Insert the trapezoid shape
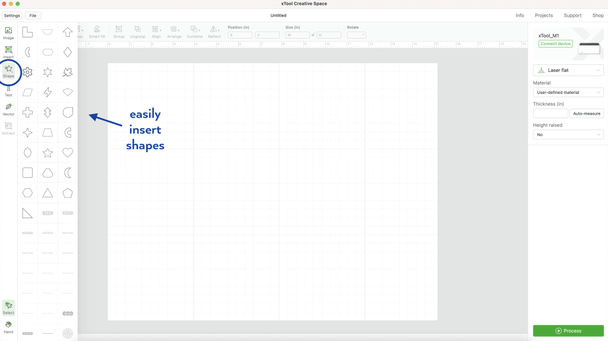 (x=47, y=132)
